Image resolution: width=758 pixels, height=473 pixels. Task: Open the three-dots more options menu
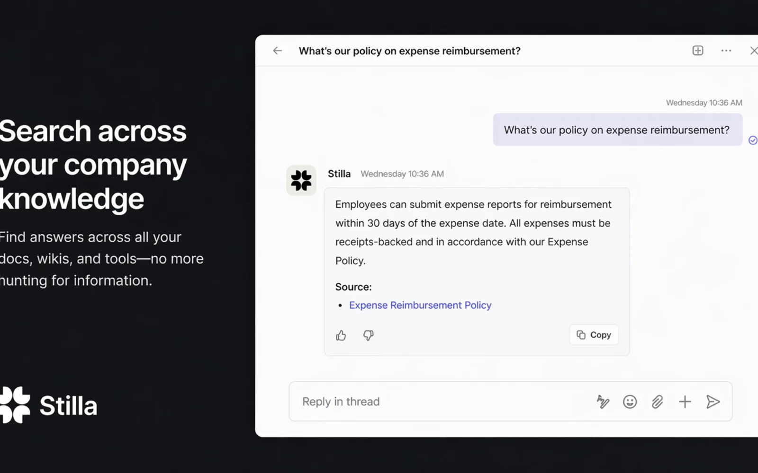[x=726, y=51]
